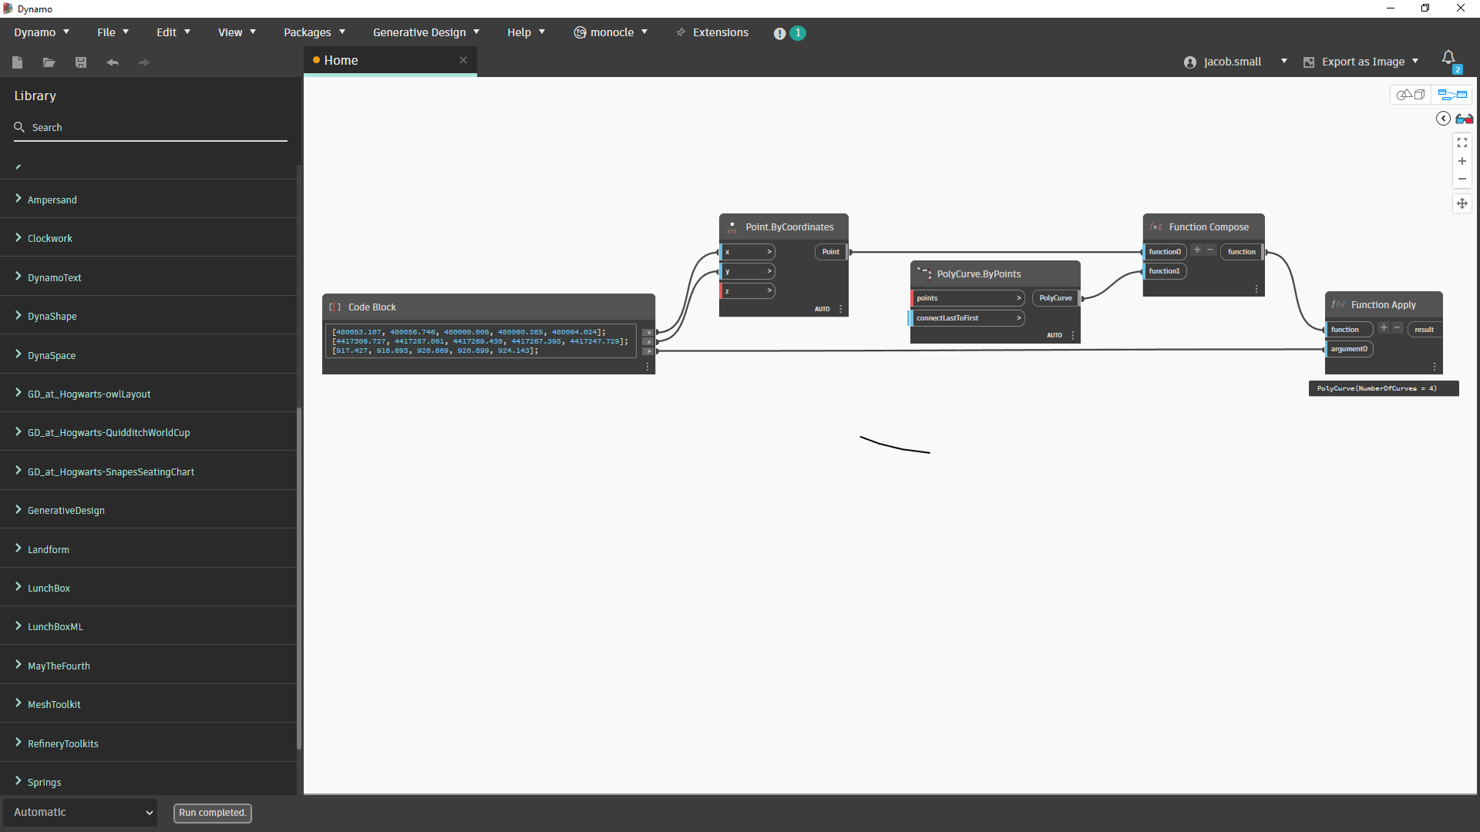The height and width of the screenshot is (832, 1480).
Task: Click the pan mode icon
Action: click(x=1461, y=203)
